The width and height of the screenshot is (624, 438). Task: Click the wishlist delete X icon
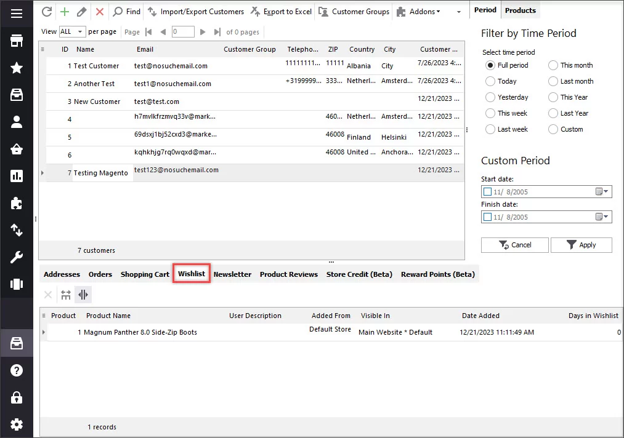[x=48, y=295]
